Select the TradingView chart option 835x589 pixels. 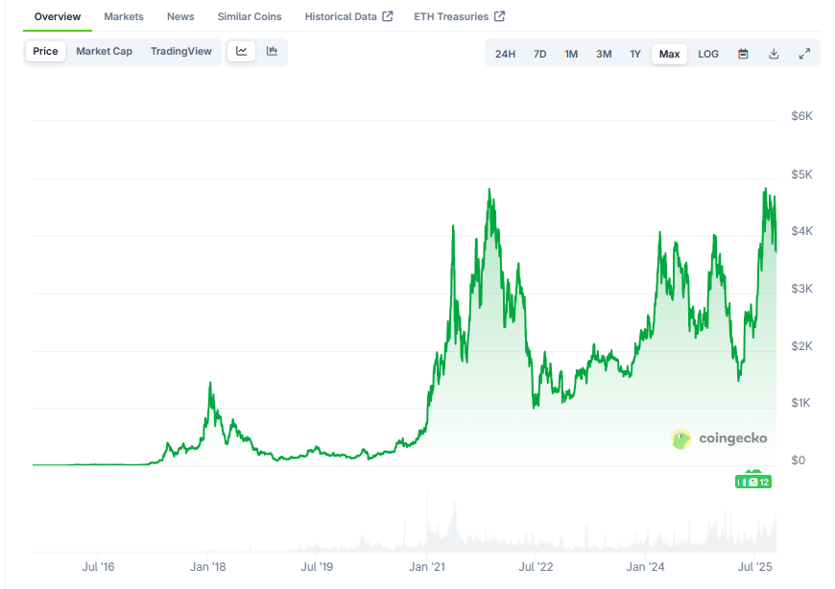tap(181, 52)
